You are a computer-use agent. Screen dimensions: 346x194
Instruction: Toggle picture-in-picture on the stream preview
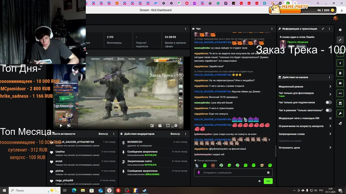pyautogui.click(x=152, y=126)
